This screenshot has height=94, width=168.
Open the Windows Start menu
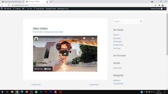point(2,92)
